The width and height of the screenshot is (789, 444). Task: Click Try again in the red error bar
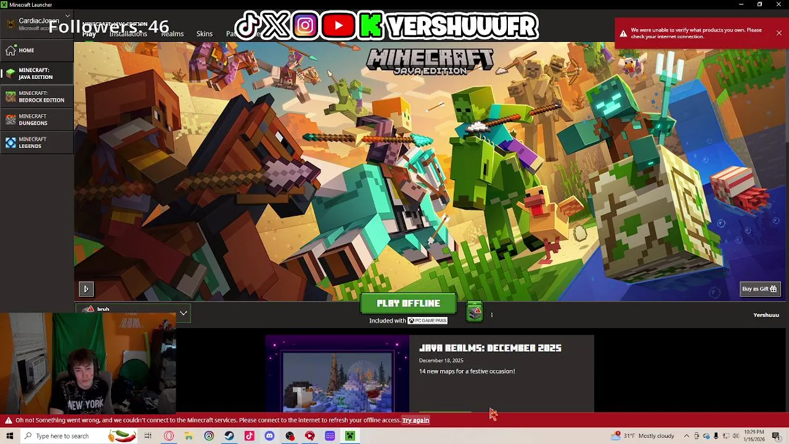pyautogui.click(x=415, y=421)
